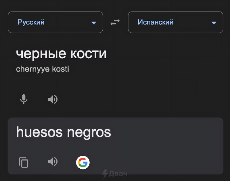The height and width of the screenshot is (181, 230).
Task: Select Испанский as target language
Action: tap(156, 22)
